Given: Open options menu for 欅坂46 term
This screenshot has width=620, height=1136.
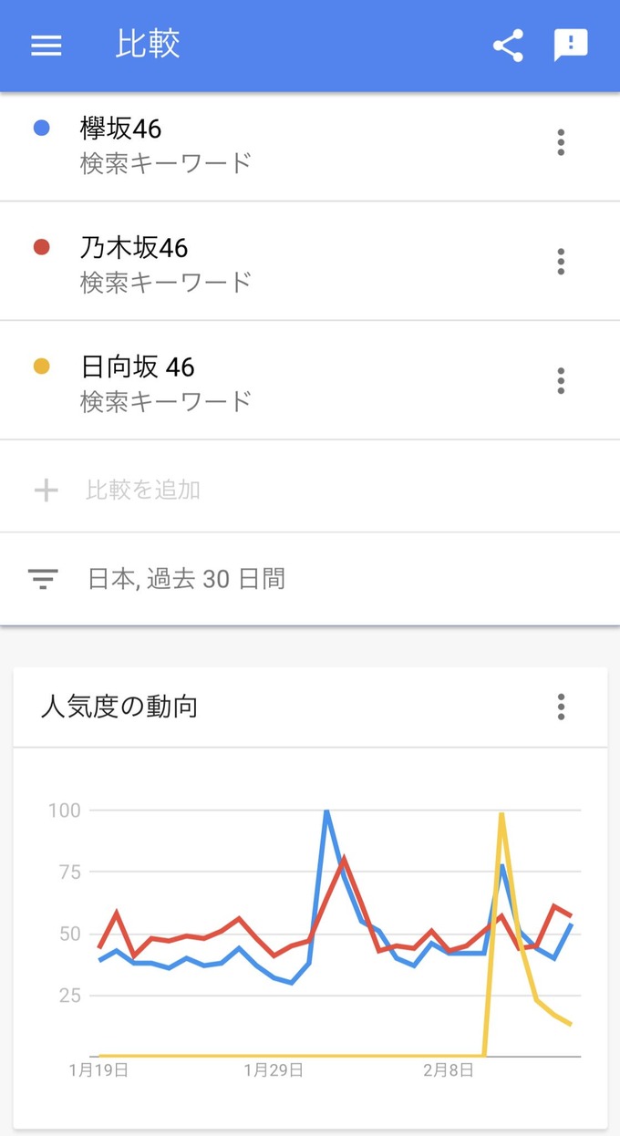Looking at the screenshot, I should coord(561,142).
